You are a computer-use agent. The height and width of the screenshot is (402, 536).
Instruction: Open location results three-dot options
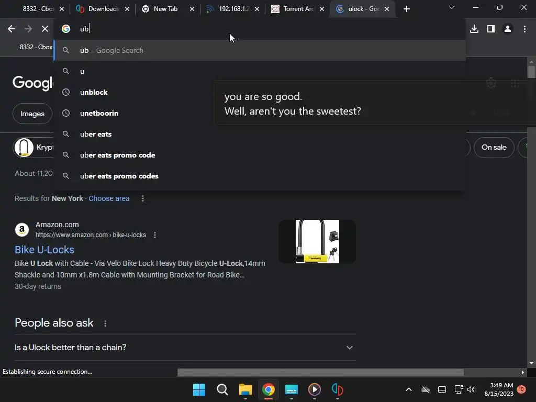pos(143,198)
